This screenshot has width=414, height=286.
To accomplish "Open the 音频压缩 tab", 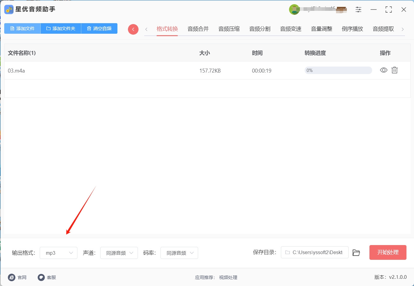I will coord(229,29).
